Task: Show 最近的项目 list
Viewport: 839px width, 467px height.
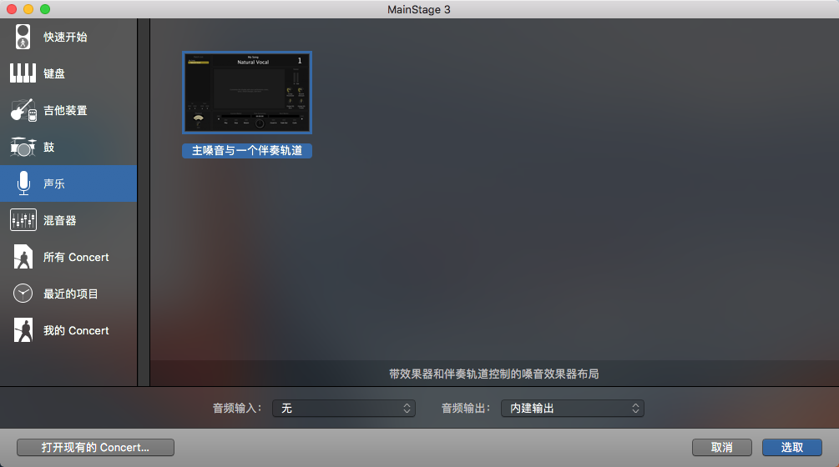Action: pos(68,294)
